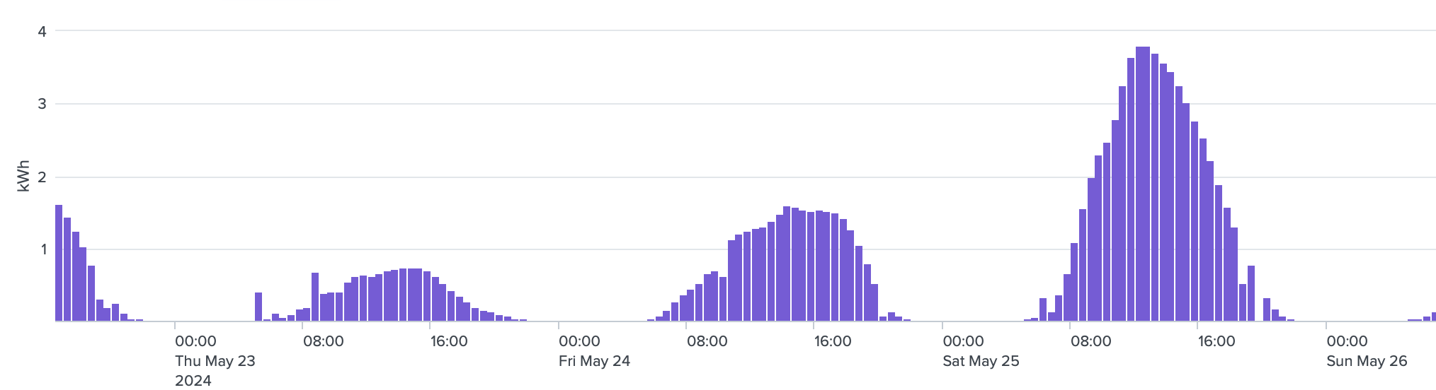Click the '16:00' tick label for Thu May 23
The width and height of the screenshot is (1436, 390).
(x=449, y=341)
